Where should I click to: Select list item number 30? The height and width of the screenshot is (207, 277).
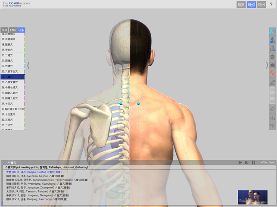point(12,109)
